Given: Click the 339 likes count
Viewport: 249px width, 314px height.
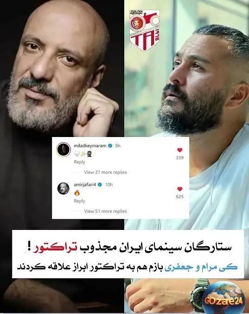Looking at the screenshot, I should [x=179, y=157].
